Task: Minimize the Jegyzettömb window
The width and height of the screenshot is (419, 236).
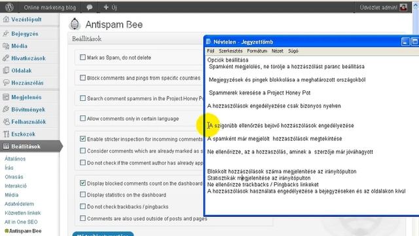Action: point(405,42)
